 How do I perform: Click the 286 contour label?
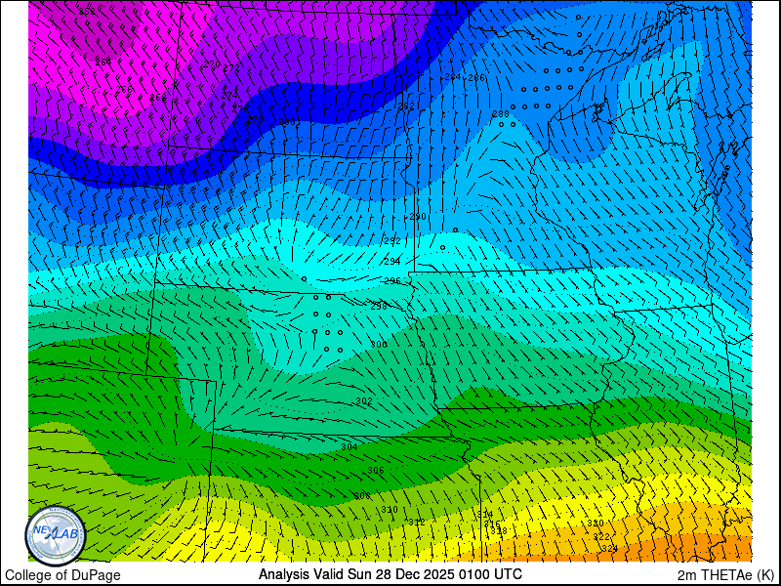coord(476,77)
